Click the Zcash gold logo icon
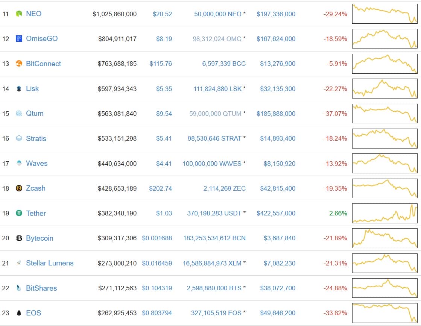421x326 pixels. tap(19, 188)
